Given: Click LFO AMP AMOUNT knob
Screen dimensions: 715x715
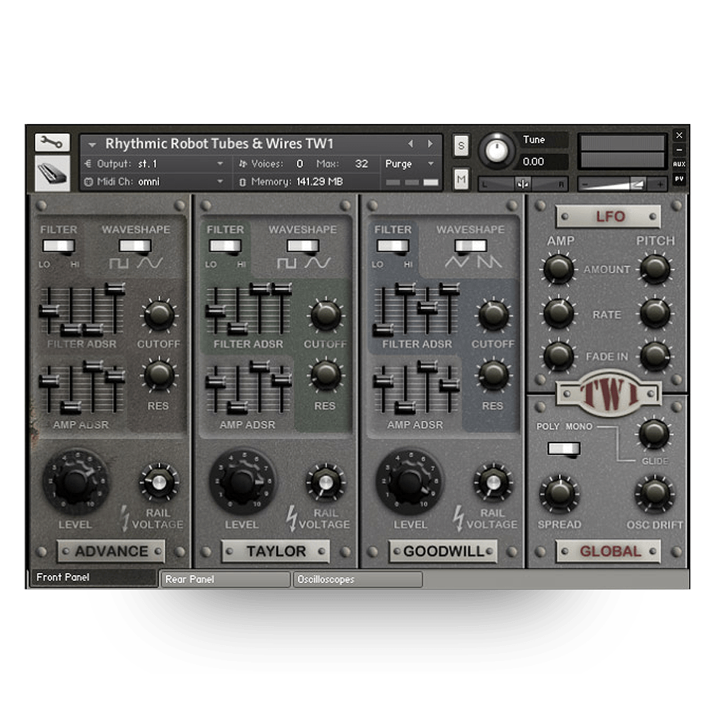Looking at the screenshot, I should coord(558,269).
